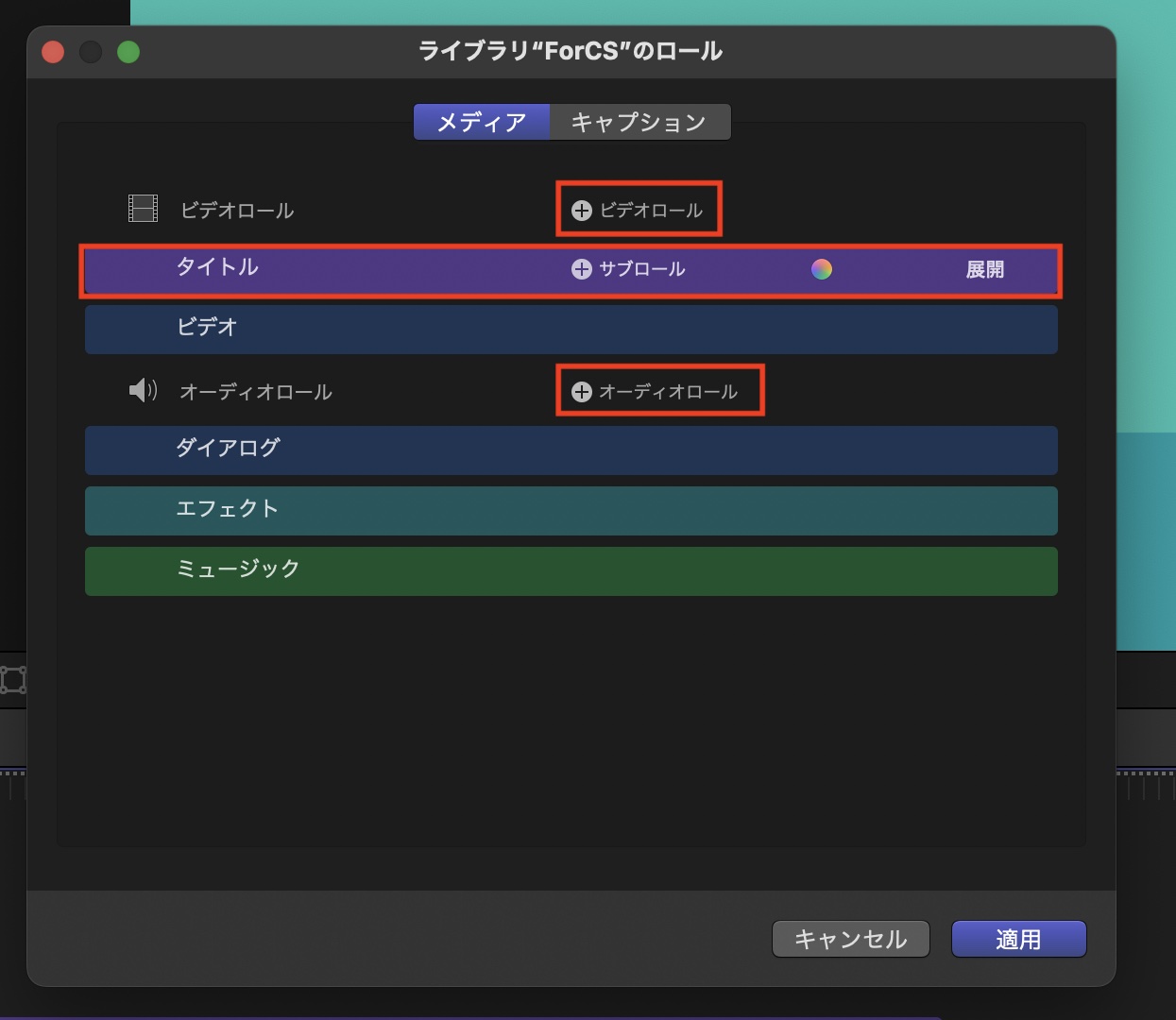This screenshot has height=1020, width=1176.
Task: Add a new ビデオロール with plus button
Action: 638,210
